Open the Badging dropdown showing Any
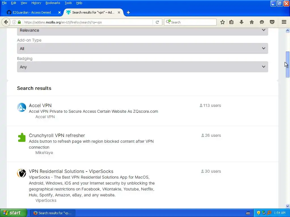This screenshot has height=217, width=290. [x=142, y=67]
